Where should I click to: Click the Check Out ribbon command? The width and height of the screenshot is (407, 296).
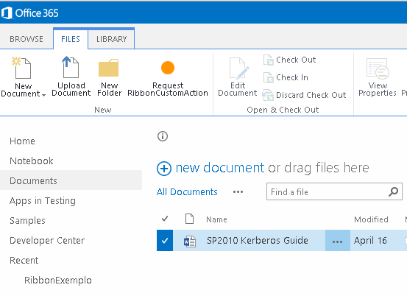click(290, 60)
